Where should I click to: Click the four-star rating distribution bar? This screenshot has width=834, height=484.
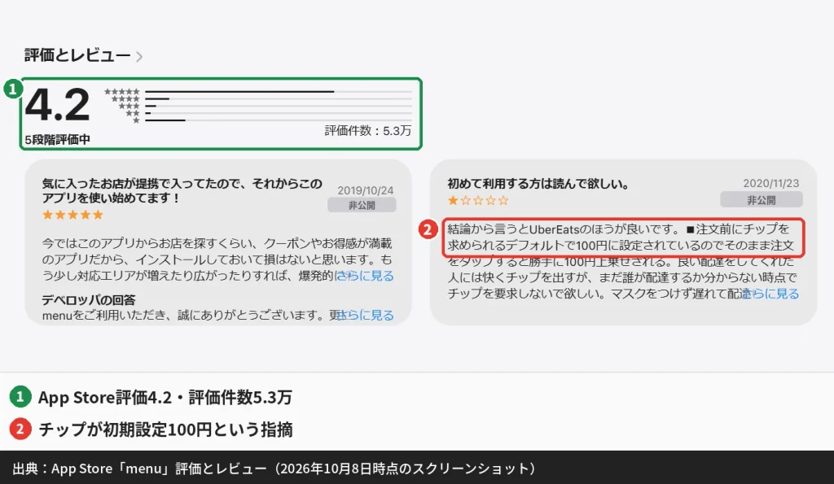279,98
